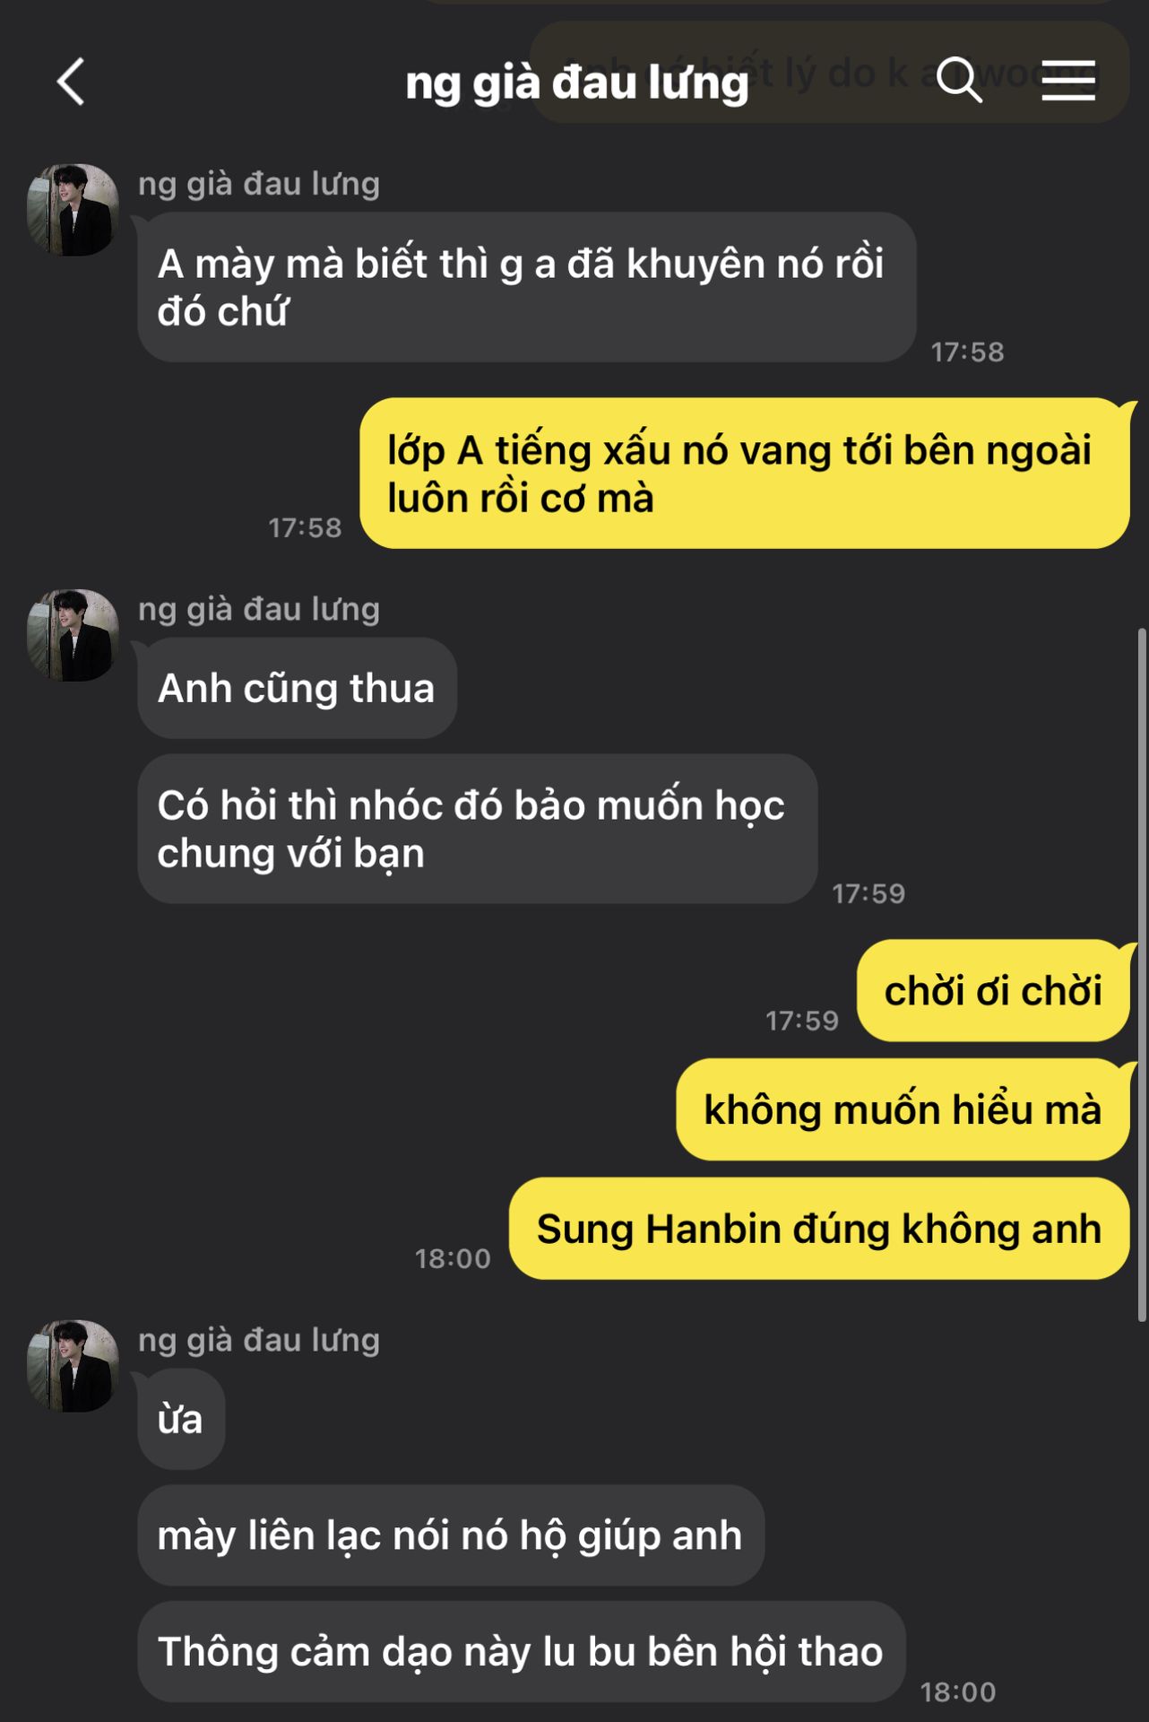Screen dimensions: 1149x1722
Task: Tap the back arrow icon
Action: tap(71, 82)
